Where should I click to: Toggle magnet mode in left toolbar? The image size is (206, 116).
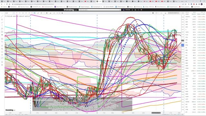2,45
